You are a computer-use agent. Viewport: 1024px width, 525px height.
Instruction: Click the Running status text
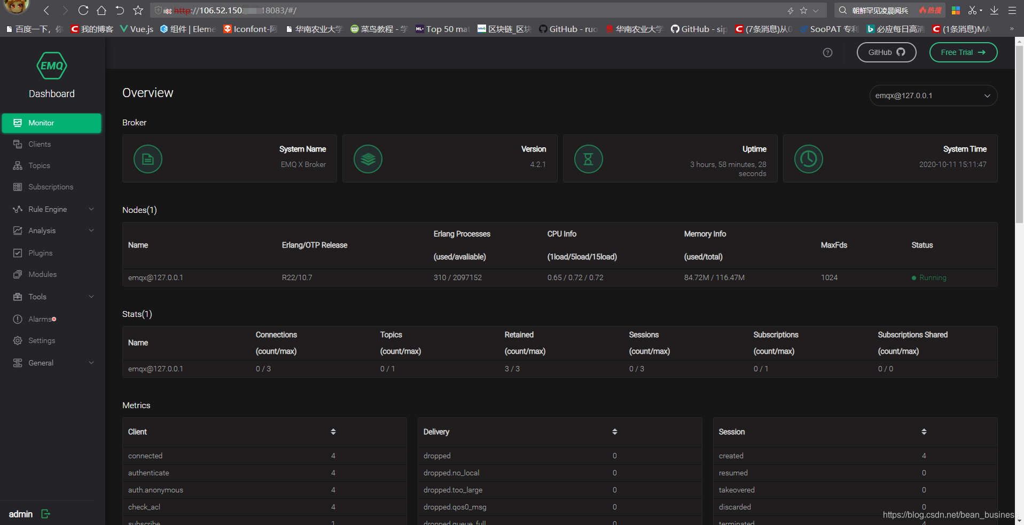coord(933,277)
